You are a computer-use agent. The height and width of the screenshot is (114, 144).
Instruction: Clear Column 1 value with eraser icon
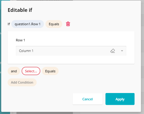click(113, 51)
